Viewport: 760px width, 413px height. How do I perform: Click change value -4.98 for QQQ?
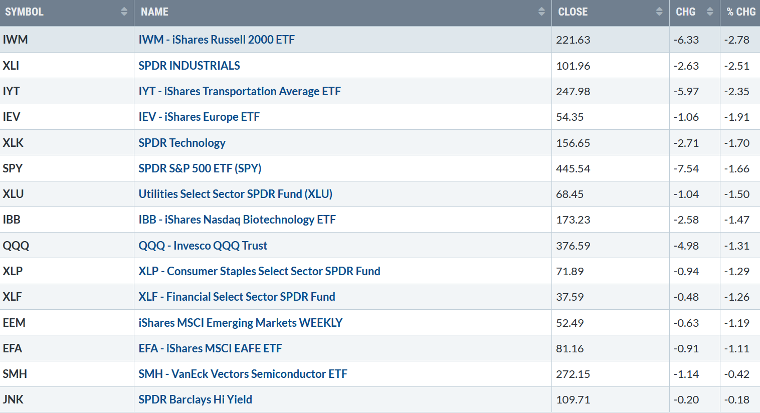(x=686, y=246)
